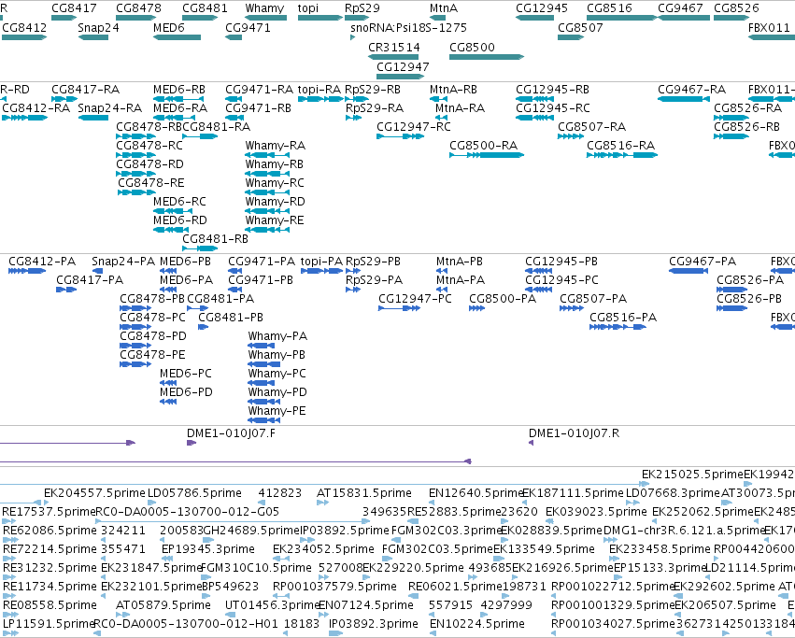
Task: Click the RpS29-RB transcript label
Action: (373, 90)
